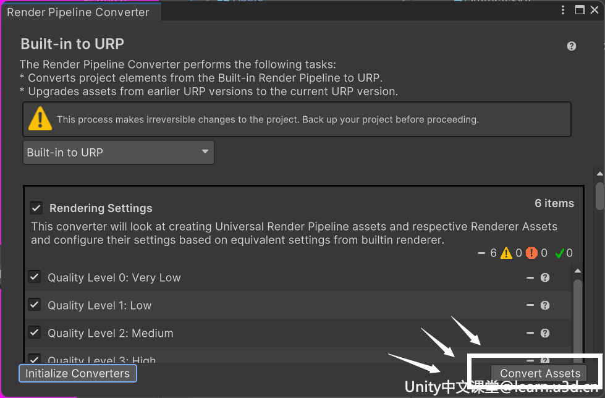The height and width of the screenshot is (398, 605).
Task: Toggle the Rendering Settings converter checkbox
Action: (x=36, y=208)
